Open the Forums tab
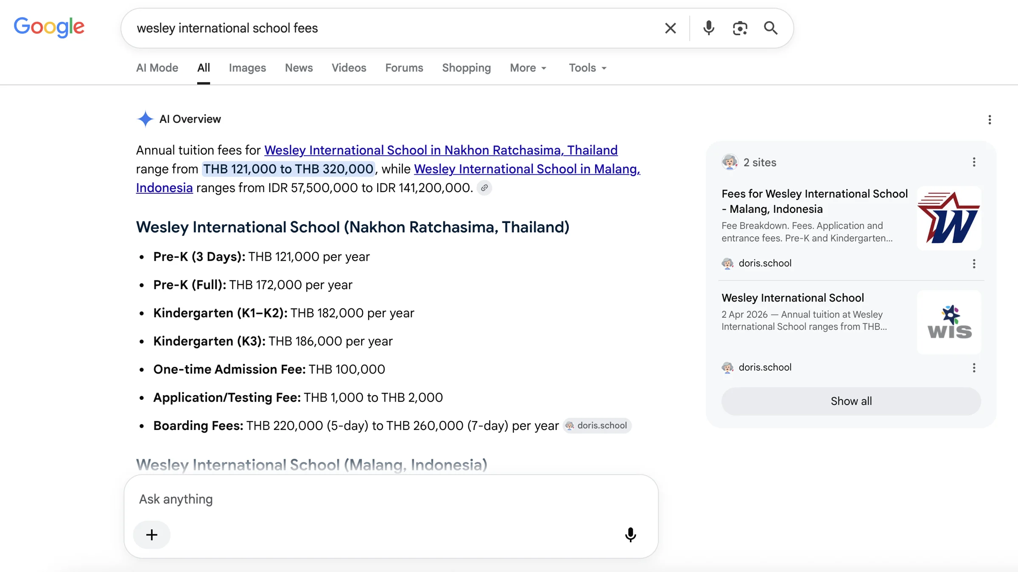 404,68
